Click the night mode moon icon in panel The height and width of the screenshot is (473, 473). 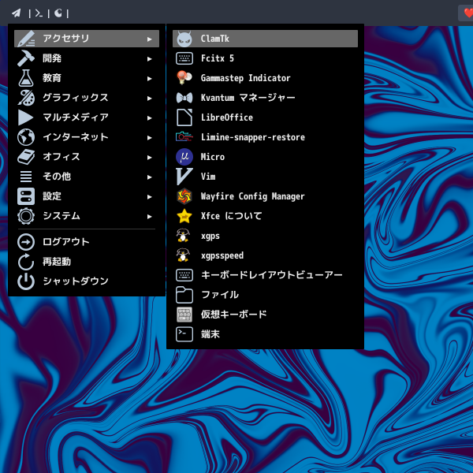click(x=58, y=13)
